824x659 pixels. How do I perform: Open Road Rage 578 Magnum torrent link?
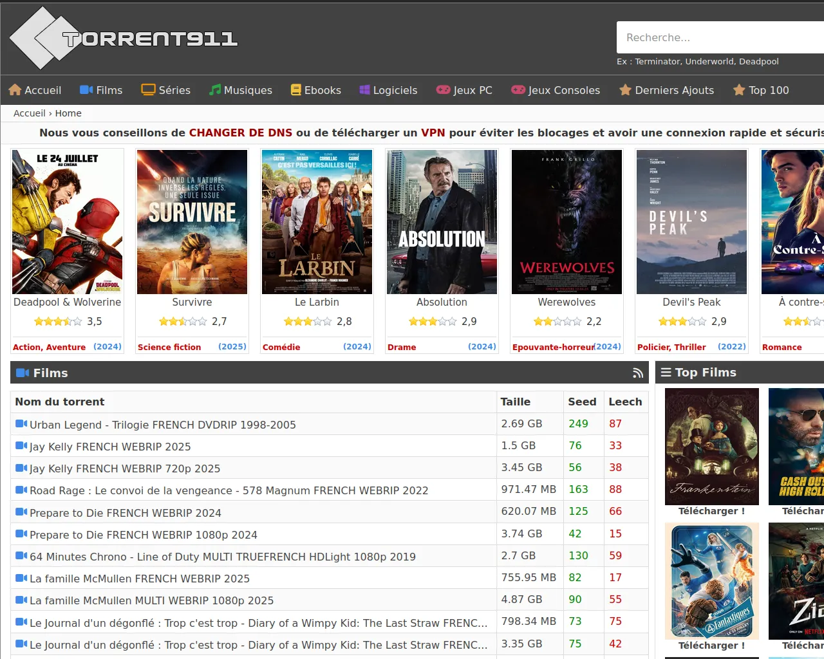pos(229,490)
